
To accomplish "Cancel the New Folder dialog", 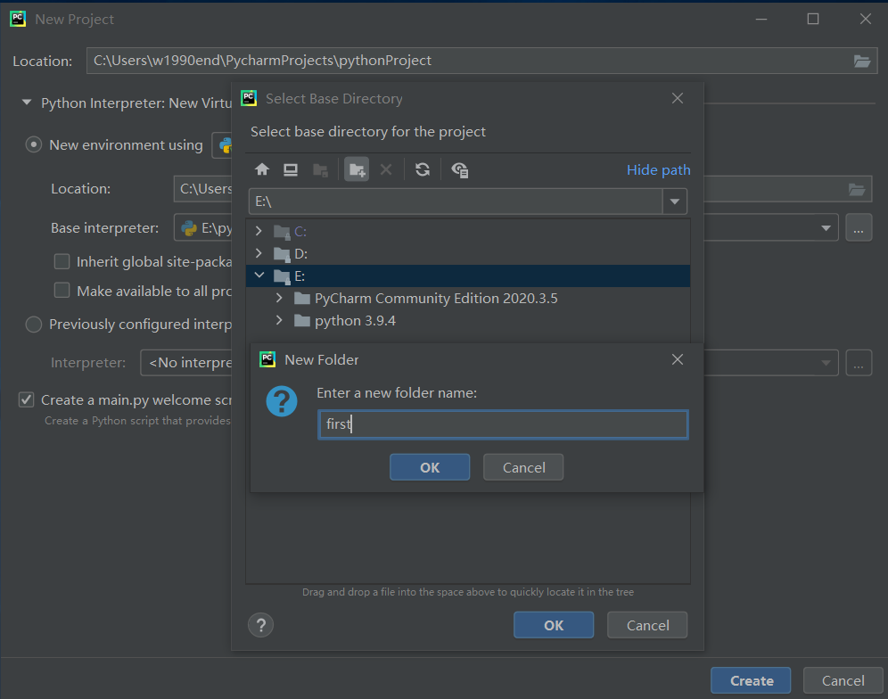I will [524, 467].
